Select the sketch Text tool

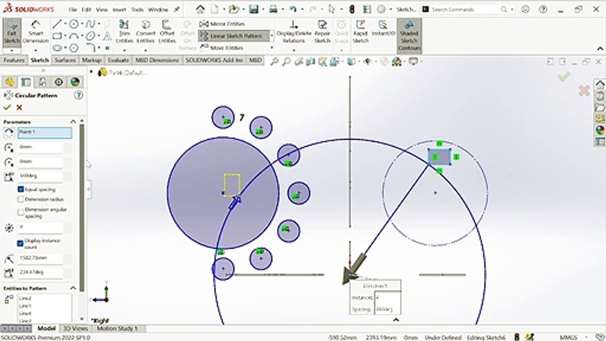click(107, 36)
